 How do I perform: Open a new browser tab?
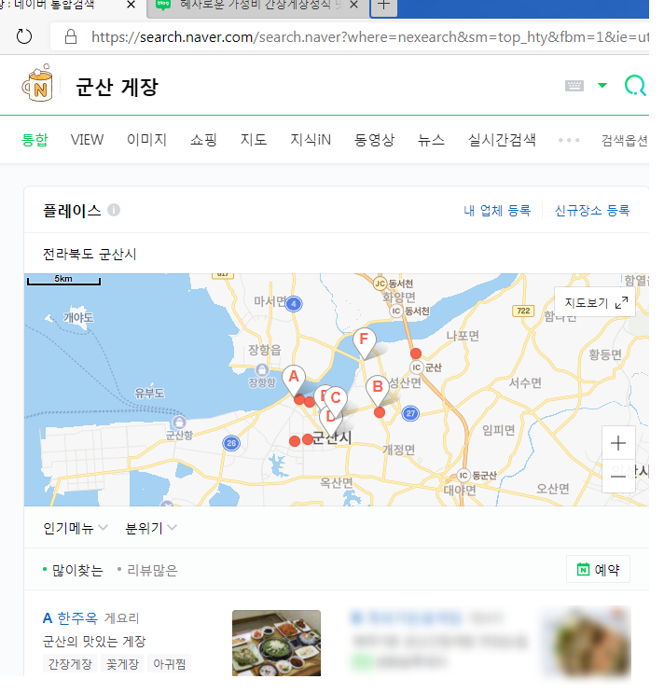[383, 7]
